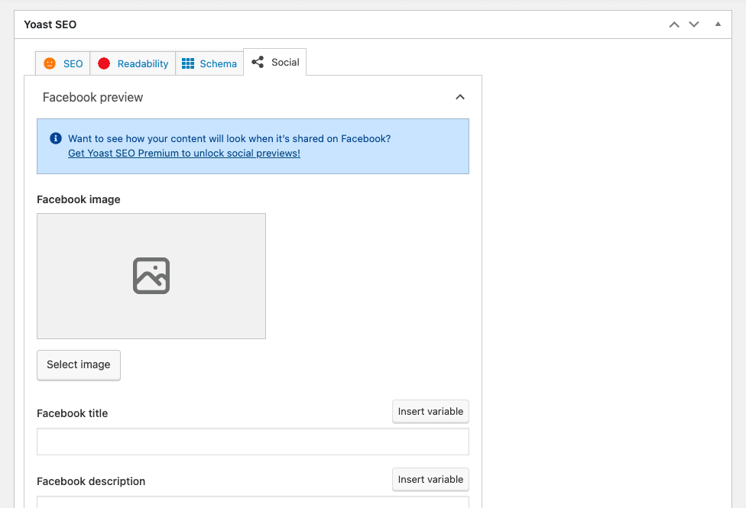Viewport: 746px width, 508px height.
Task: Click the Facebook image placeholder
Action: coord(151,276)
